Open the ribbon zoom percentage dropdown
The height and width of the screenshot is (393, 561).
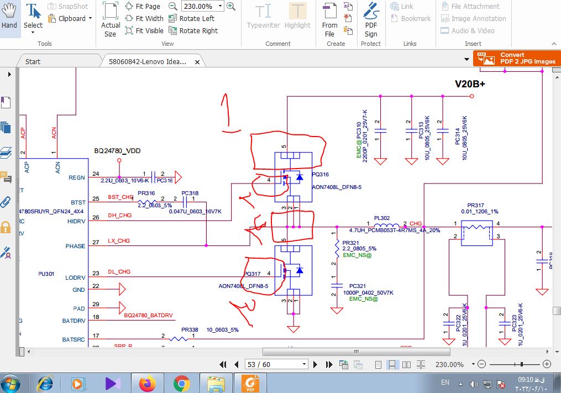point(221,6)
